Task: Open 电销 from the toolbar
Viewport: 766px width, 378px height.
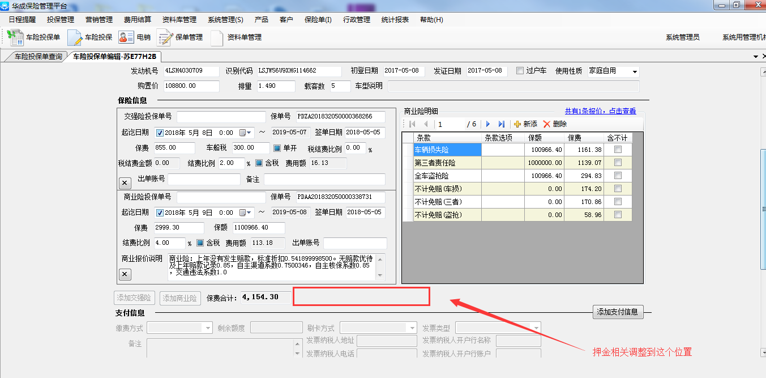Action: pyautogui.click(x=135, y=37)
